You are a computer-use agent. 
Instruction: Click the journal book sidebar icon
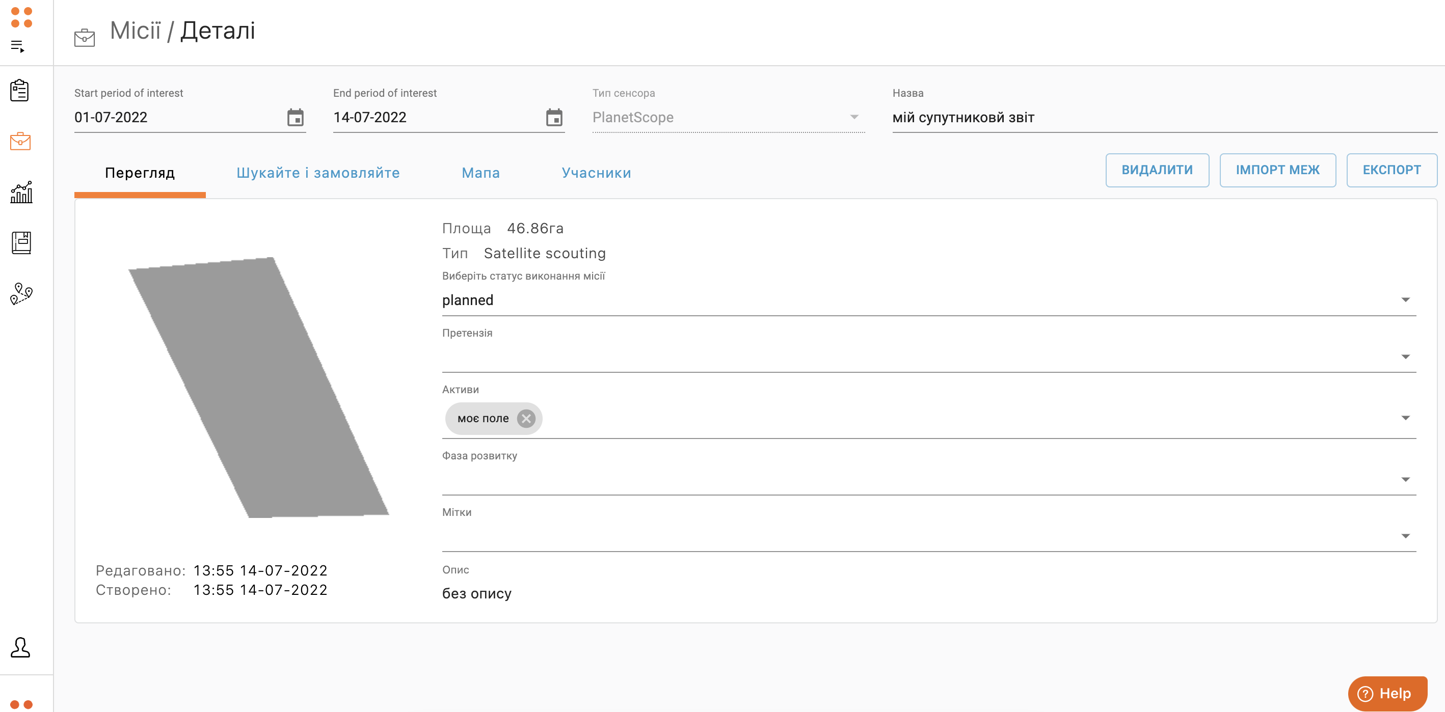click(21, 242)
